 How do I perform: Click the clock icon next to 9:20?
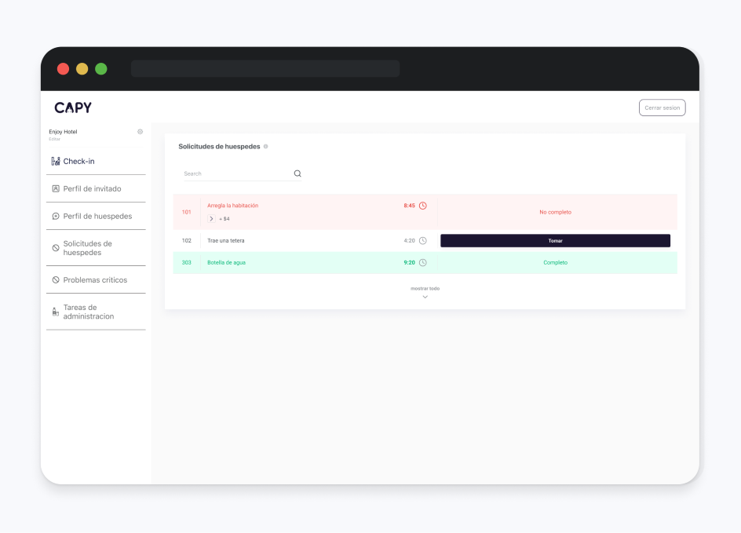423,263
